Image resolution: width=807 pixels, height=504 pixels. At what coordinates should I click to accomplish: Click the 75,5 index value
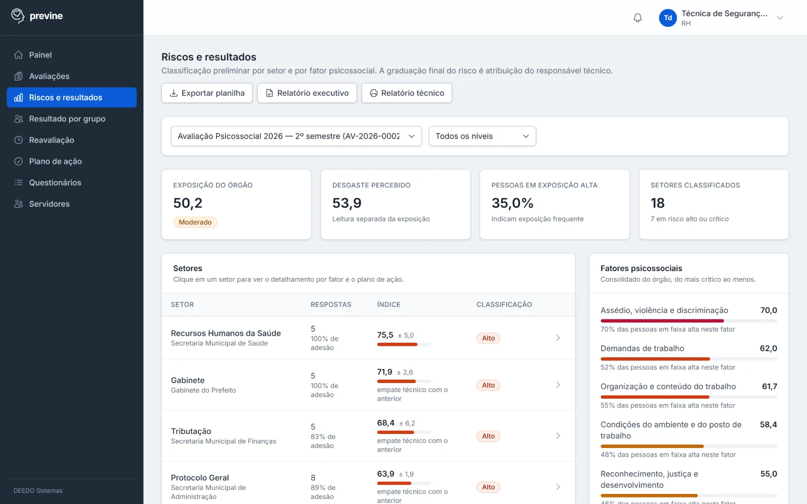point(385,335)
